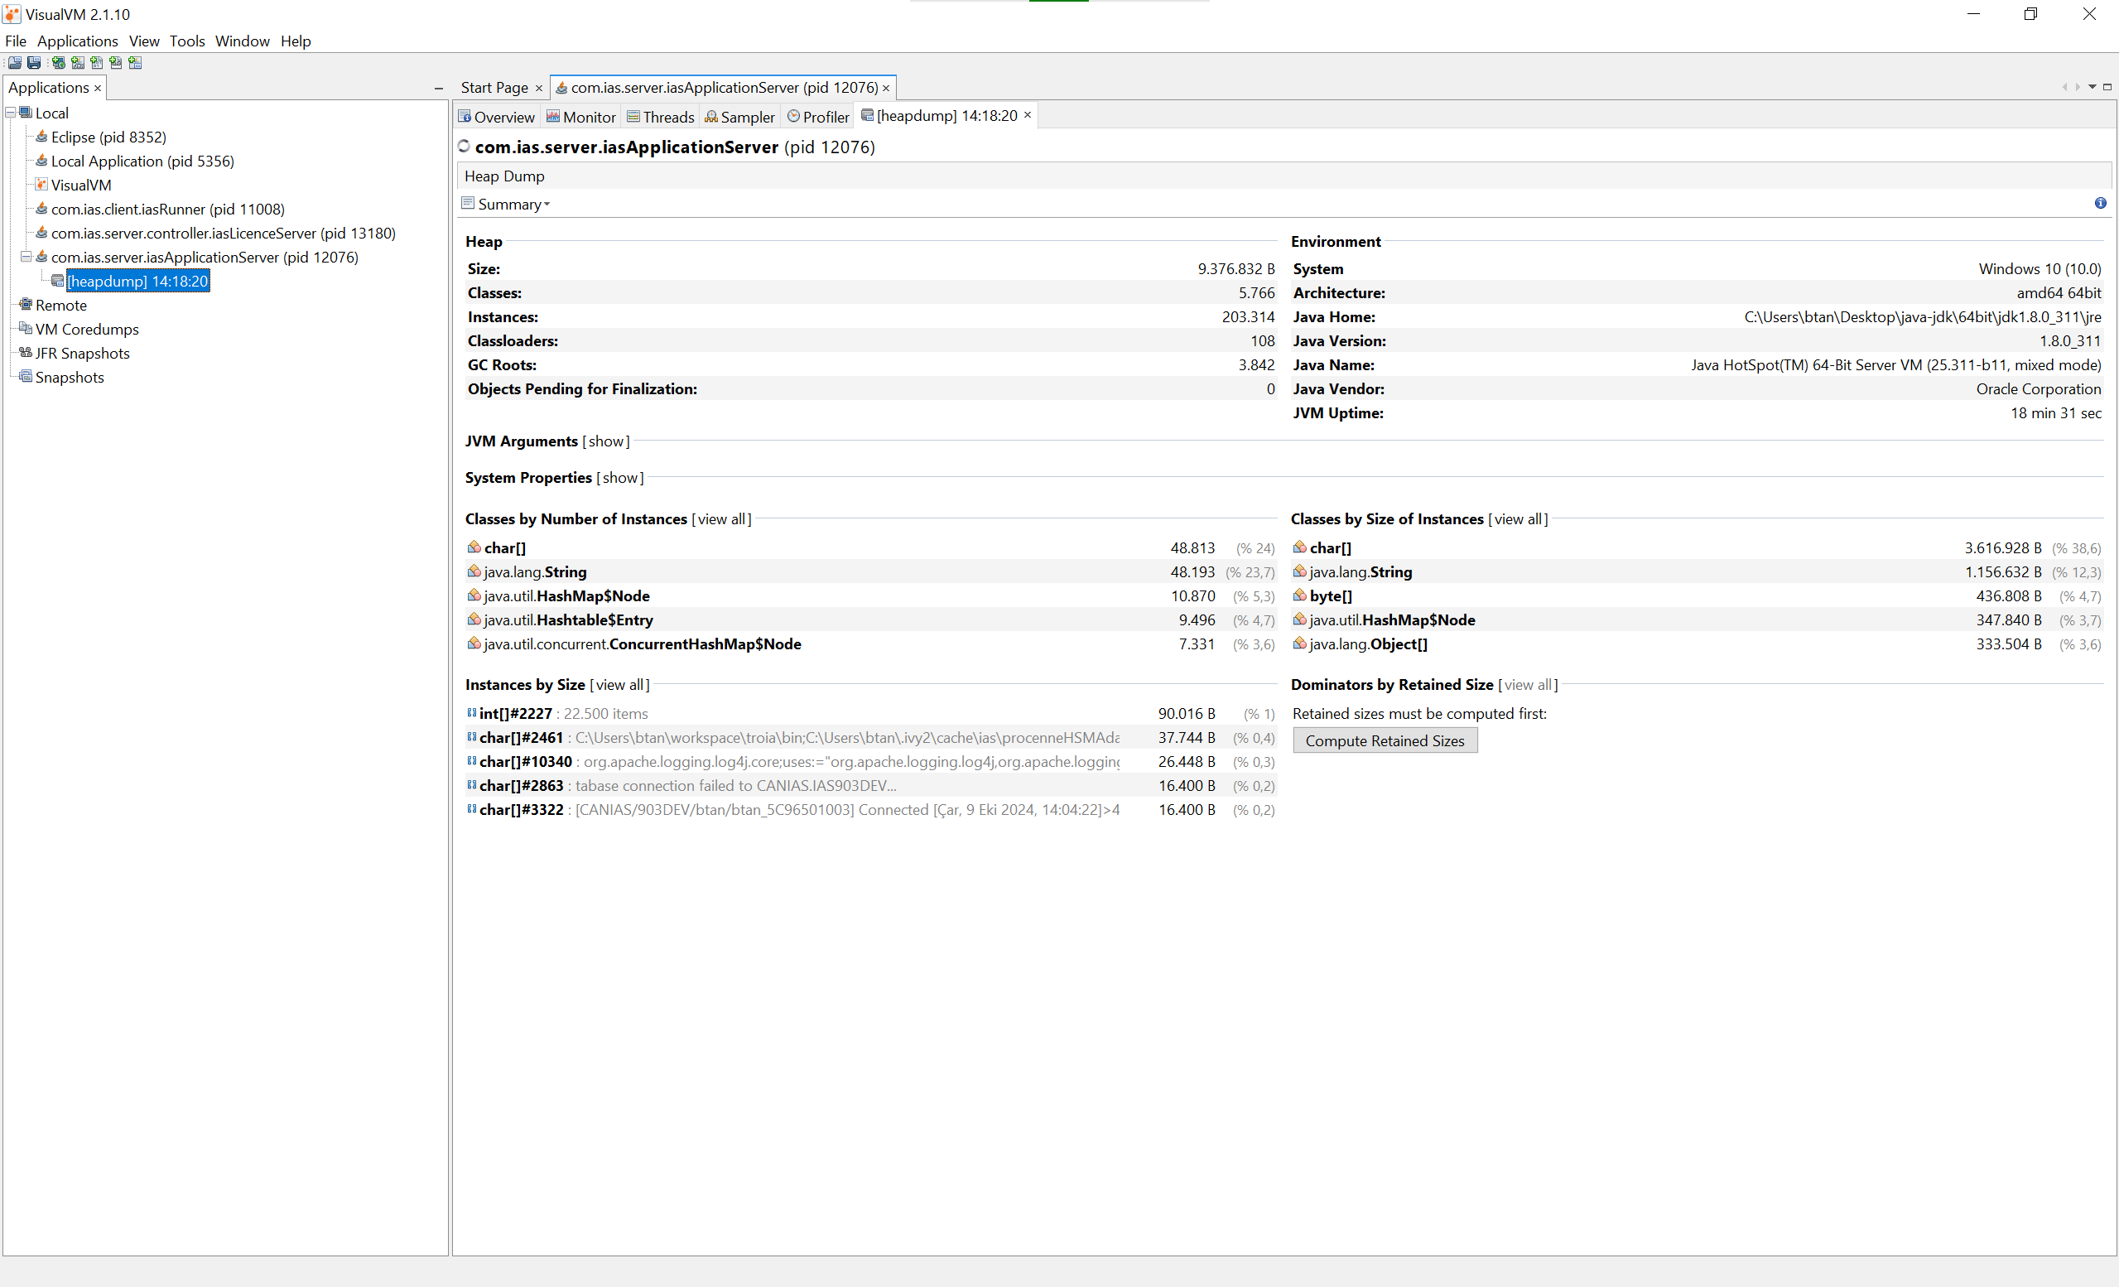Click the Save snapshot toolbar icon
Viewport: 2119px width, 1287px height.
[x=34, y=63]
